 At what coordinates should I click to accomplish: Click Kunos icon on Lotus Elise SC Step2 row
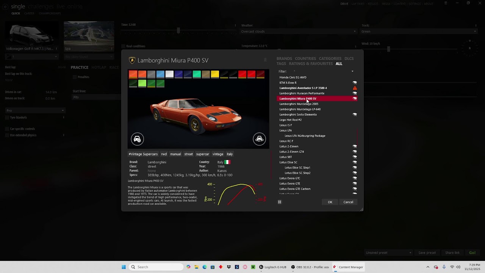click(x=355, y=173)
